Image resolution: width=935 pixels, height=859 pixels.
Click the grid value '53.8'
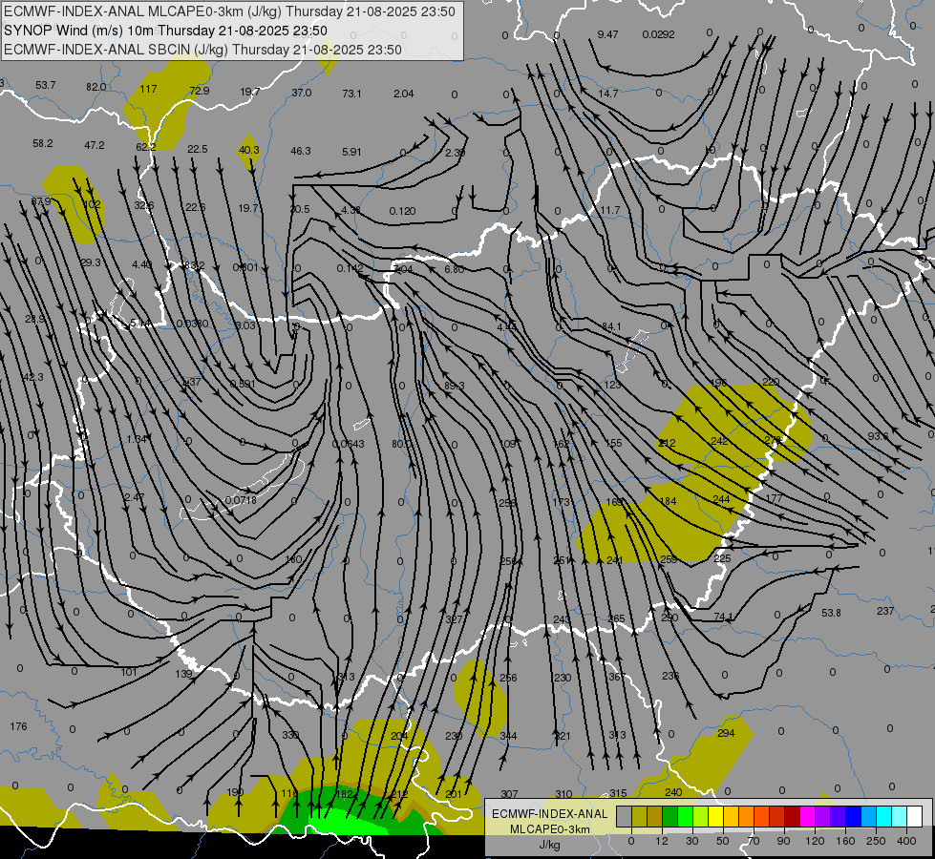(831, 613)
